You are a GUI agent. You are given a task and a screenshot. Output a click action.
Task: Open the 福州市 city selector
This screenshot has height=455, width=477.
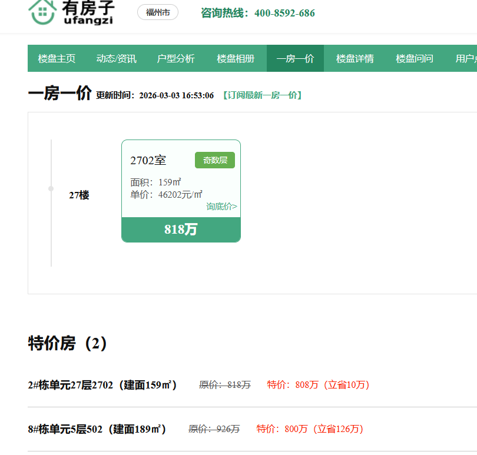[x=158, y=12]
